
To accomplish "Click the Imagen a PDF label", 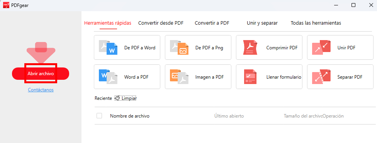I will pyautogui.click(x=209, y=77).
